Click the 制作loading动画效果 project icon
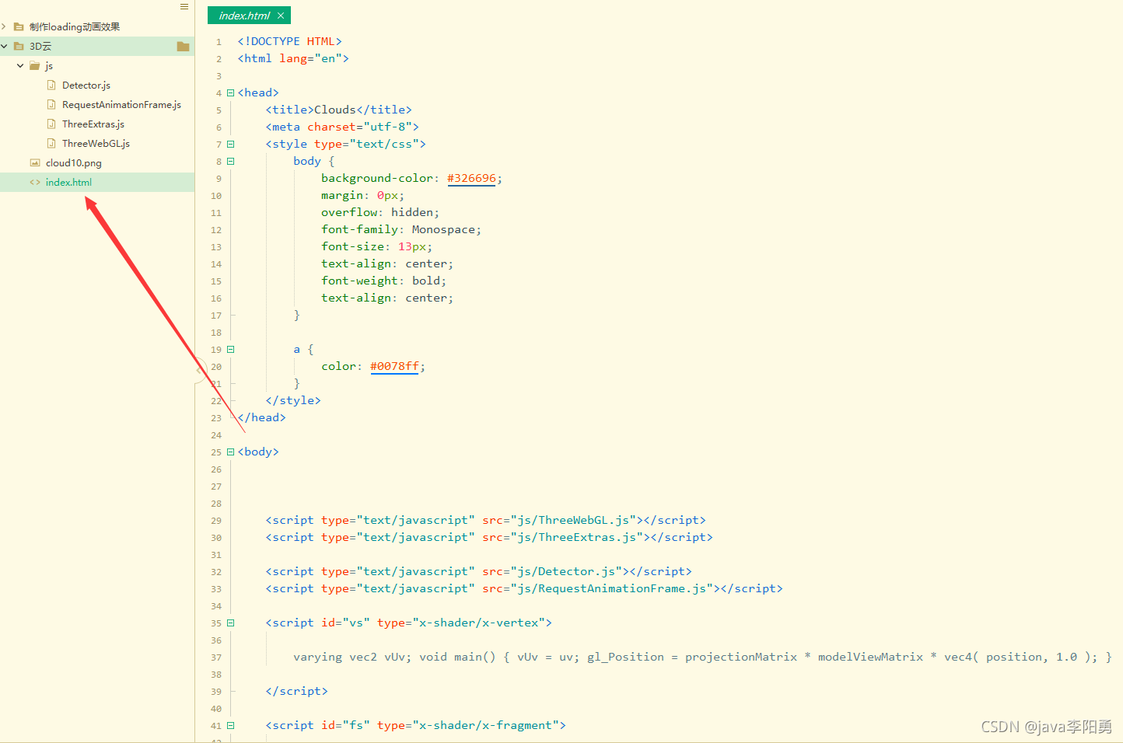 tap(19, 26)
